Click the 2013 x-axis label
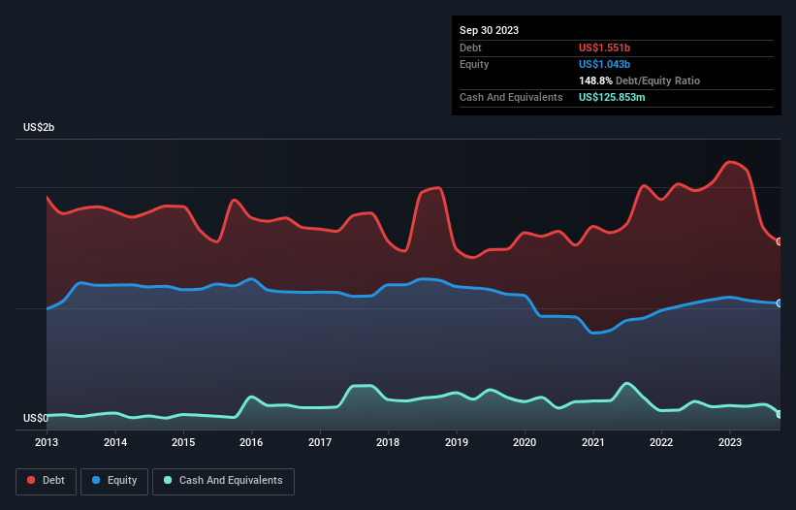 click(x=47, y=443)
